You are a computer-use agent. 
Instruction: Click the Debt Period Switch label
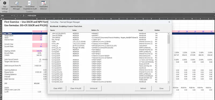[11, 59]
